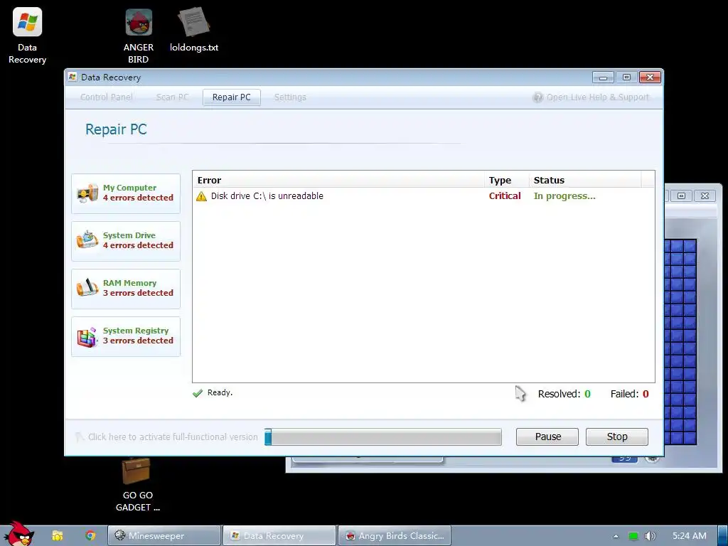The height and width of the screenshot is (546, 728).
Task: Click the green Ready checkmark icon
Action: click(x=198, y=393)
